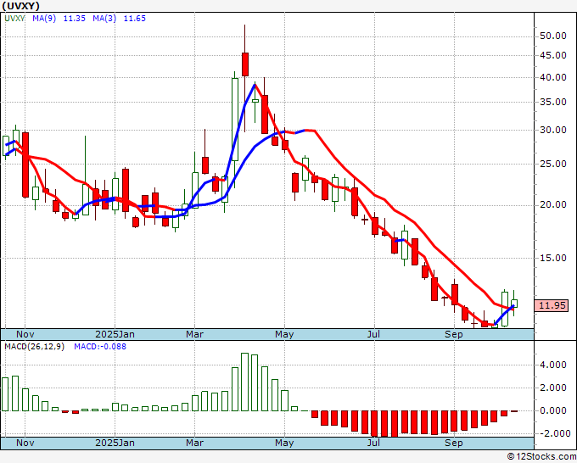Click the 4.000 MACD axis label
The width and height of the screenshot is (577, 463).
click(552, 365)
